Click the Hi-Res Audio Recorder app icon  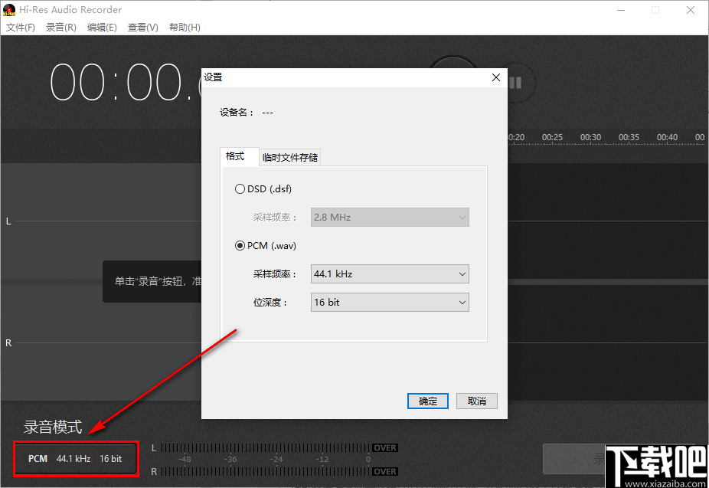coord(8,9)
